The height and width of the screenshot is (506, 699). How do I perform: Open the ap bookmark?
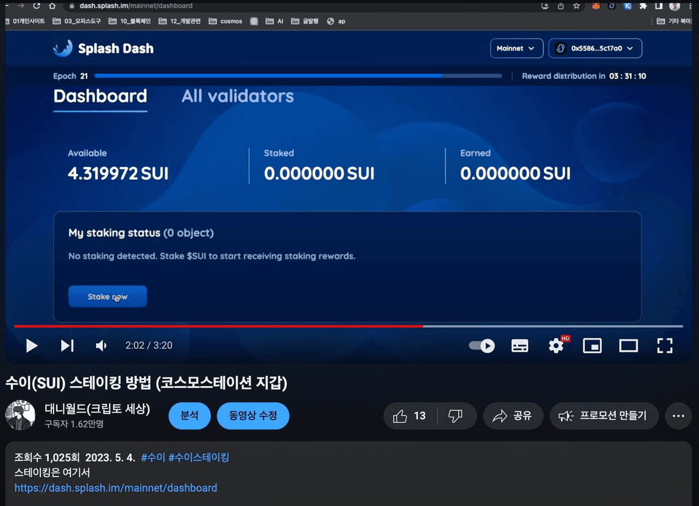[x=336, y=21]
